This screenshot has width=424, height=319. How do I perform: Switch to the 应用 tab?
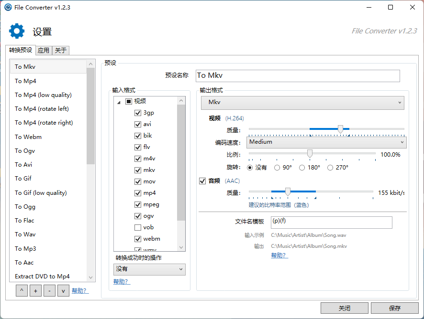pos(44,51)
